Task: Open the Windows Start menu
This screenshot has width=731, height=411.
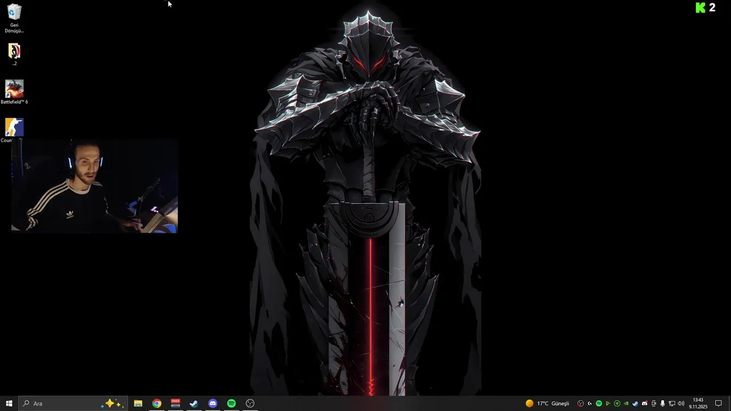Action: tap(9, 404)
